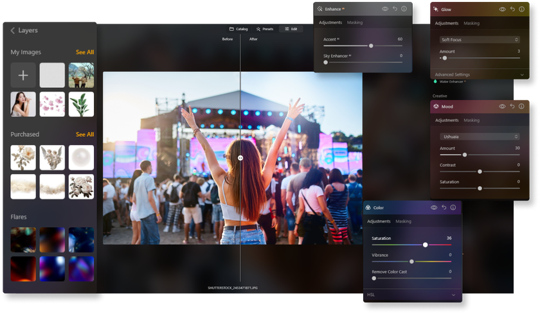Screen dimensions: 540x314
Task: Toggle the Mood panel eye icon
Action: [503, 107]
